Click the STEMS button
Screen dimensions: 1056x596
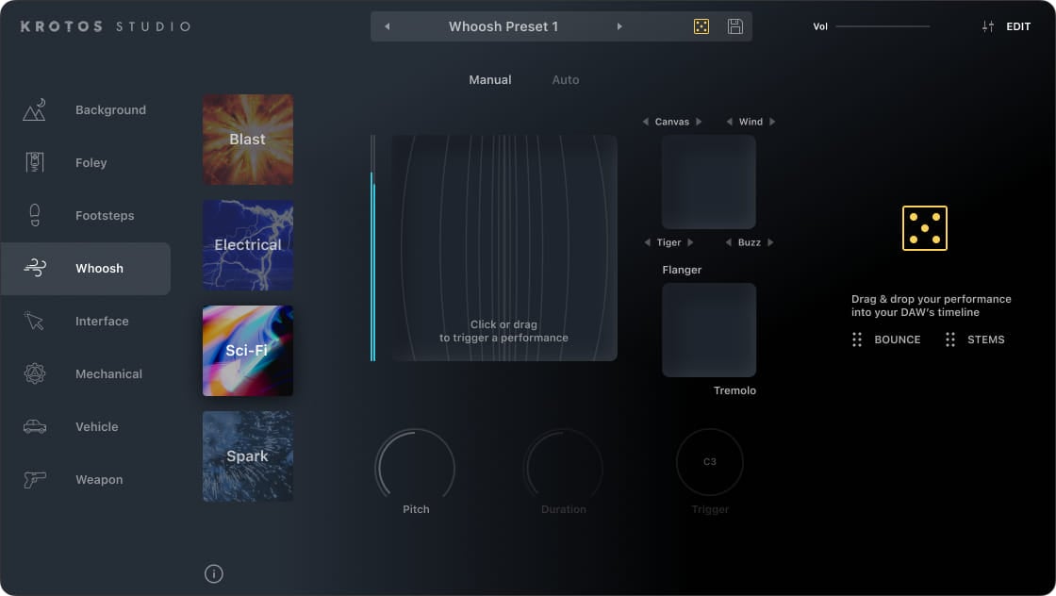976,339
